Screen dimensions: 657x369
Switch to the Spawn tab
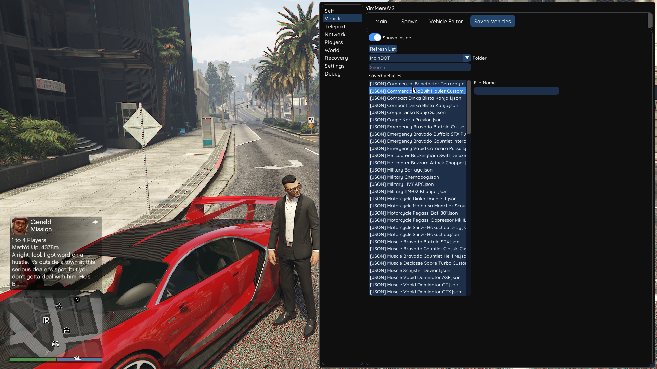(x=409, y=21)
